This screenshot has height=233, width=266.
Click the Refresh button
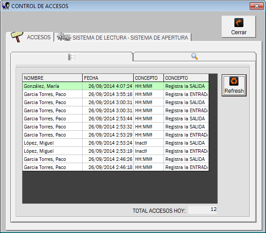coord(234,86)
